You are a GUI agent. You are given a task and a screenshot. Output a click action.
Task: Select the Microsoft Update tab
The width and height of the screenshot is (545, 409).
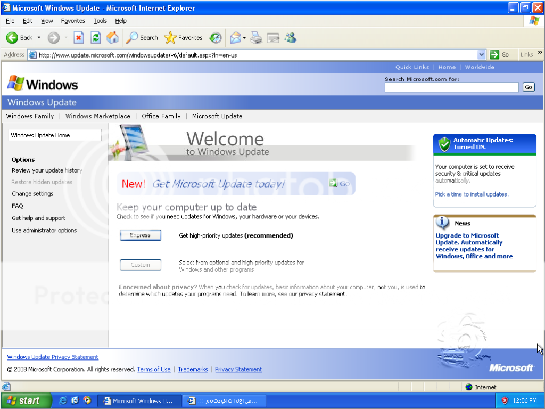pyautogui.click(x=217, y=116)
